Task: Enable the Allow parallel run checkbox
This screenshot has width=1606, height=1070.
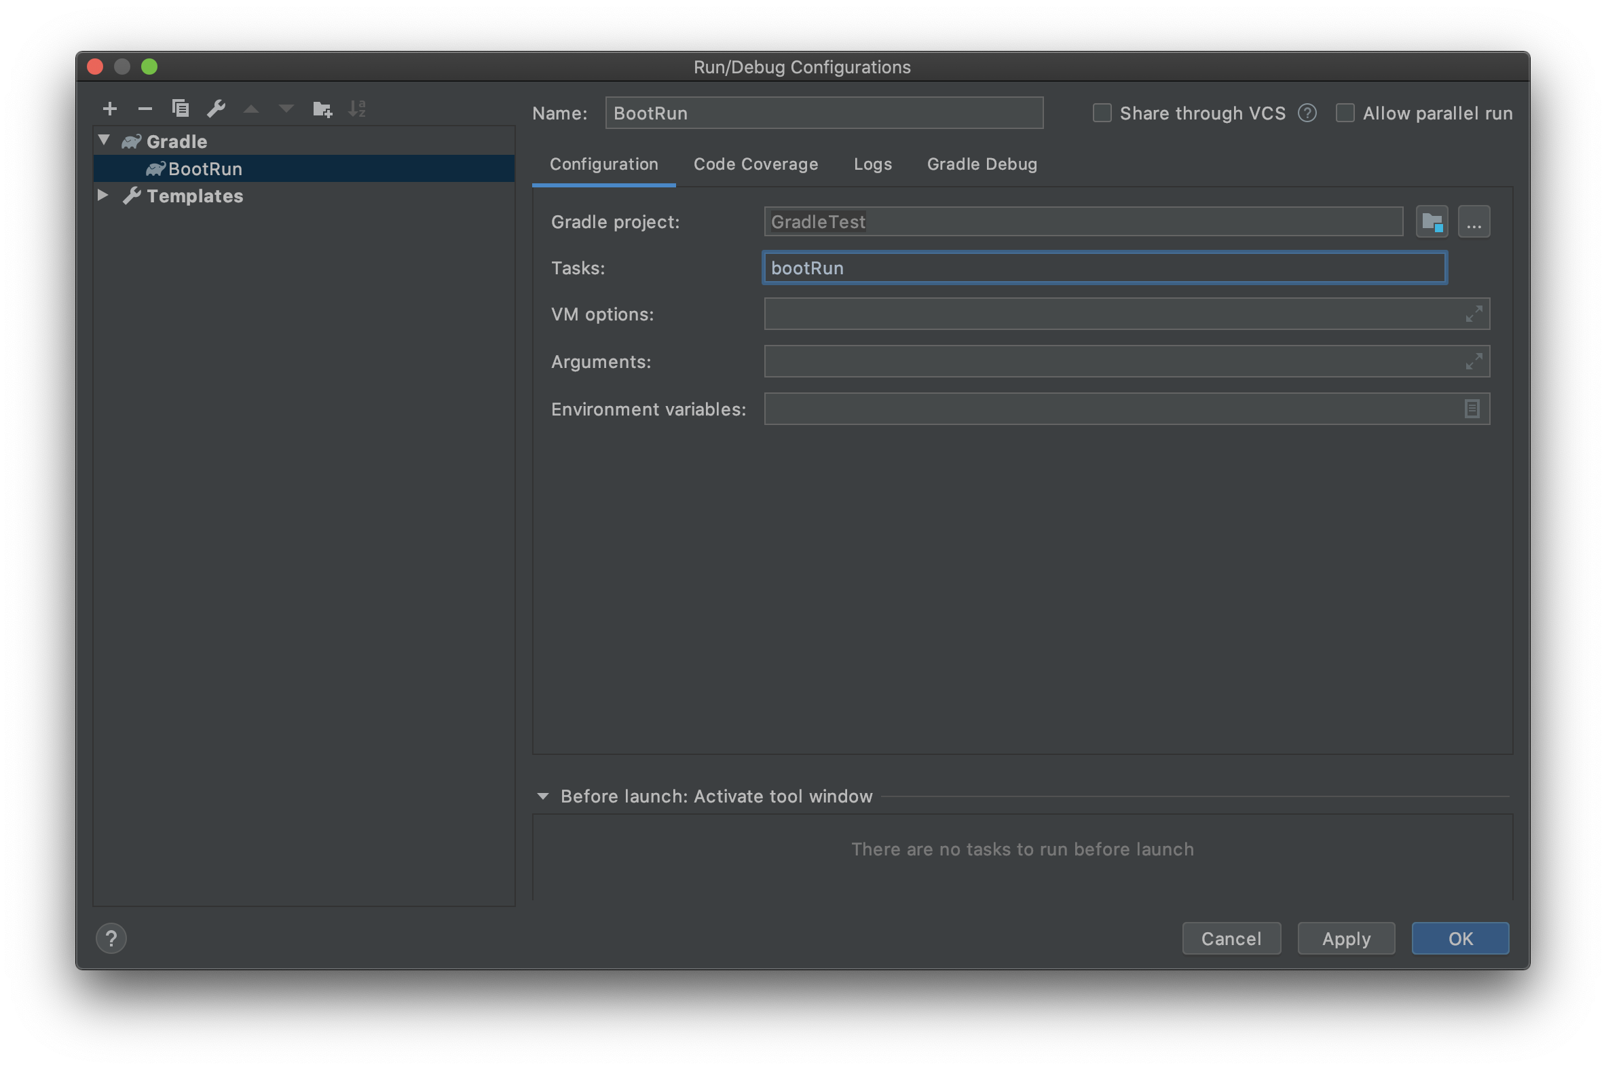Action: tap(1345, 113)
